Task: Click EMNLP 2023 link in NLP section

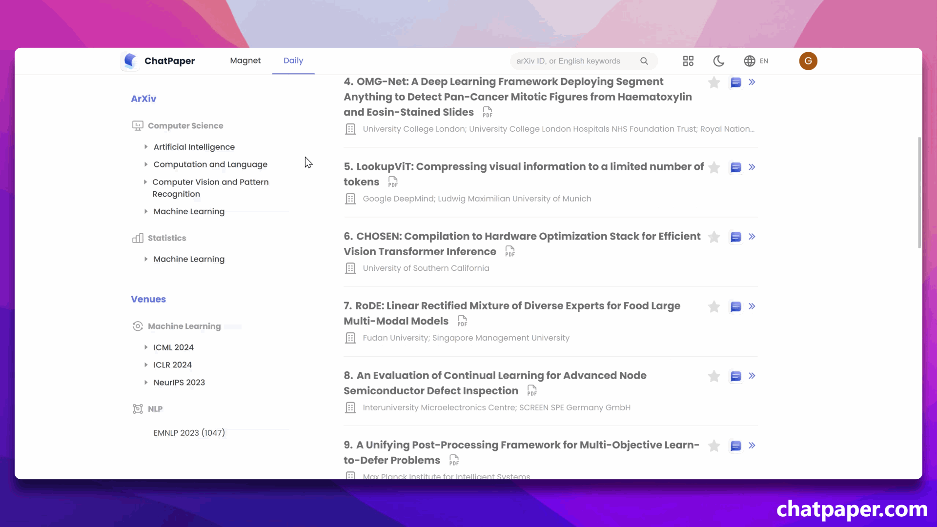Action: click(189, 432)
